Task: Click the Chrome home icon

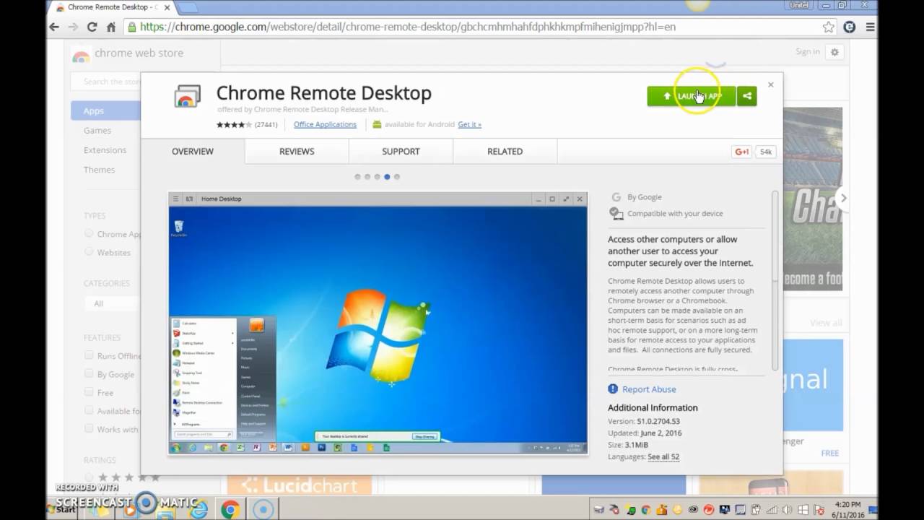Action: (x=110, y=27)
